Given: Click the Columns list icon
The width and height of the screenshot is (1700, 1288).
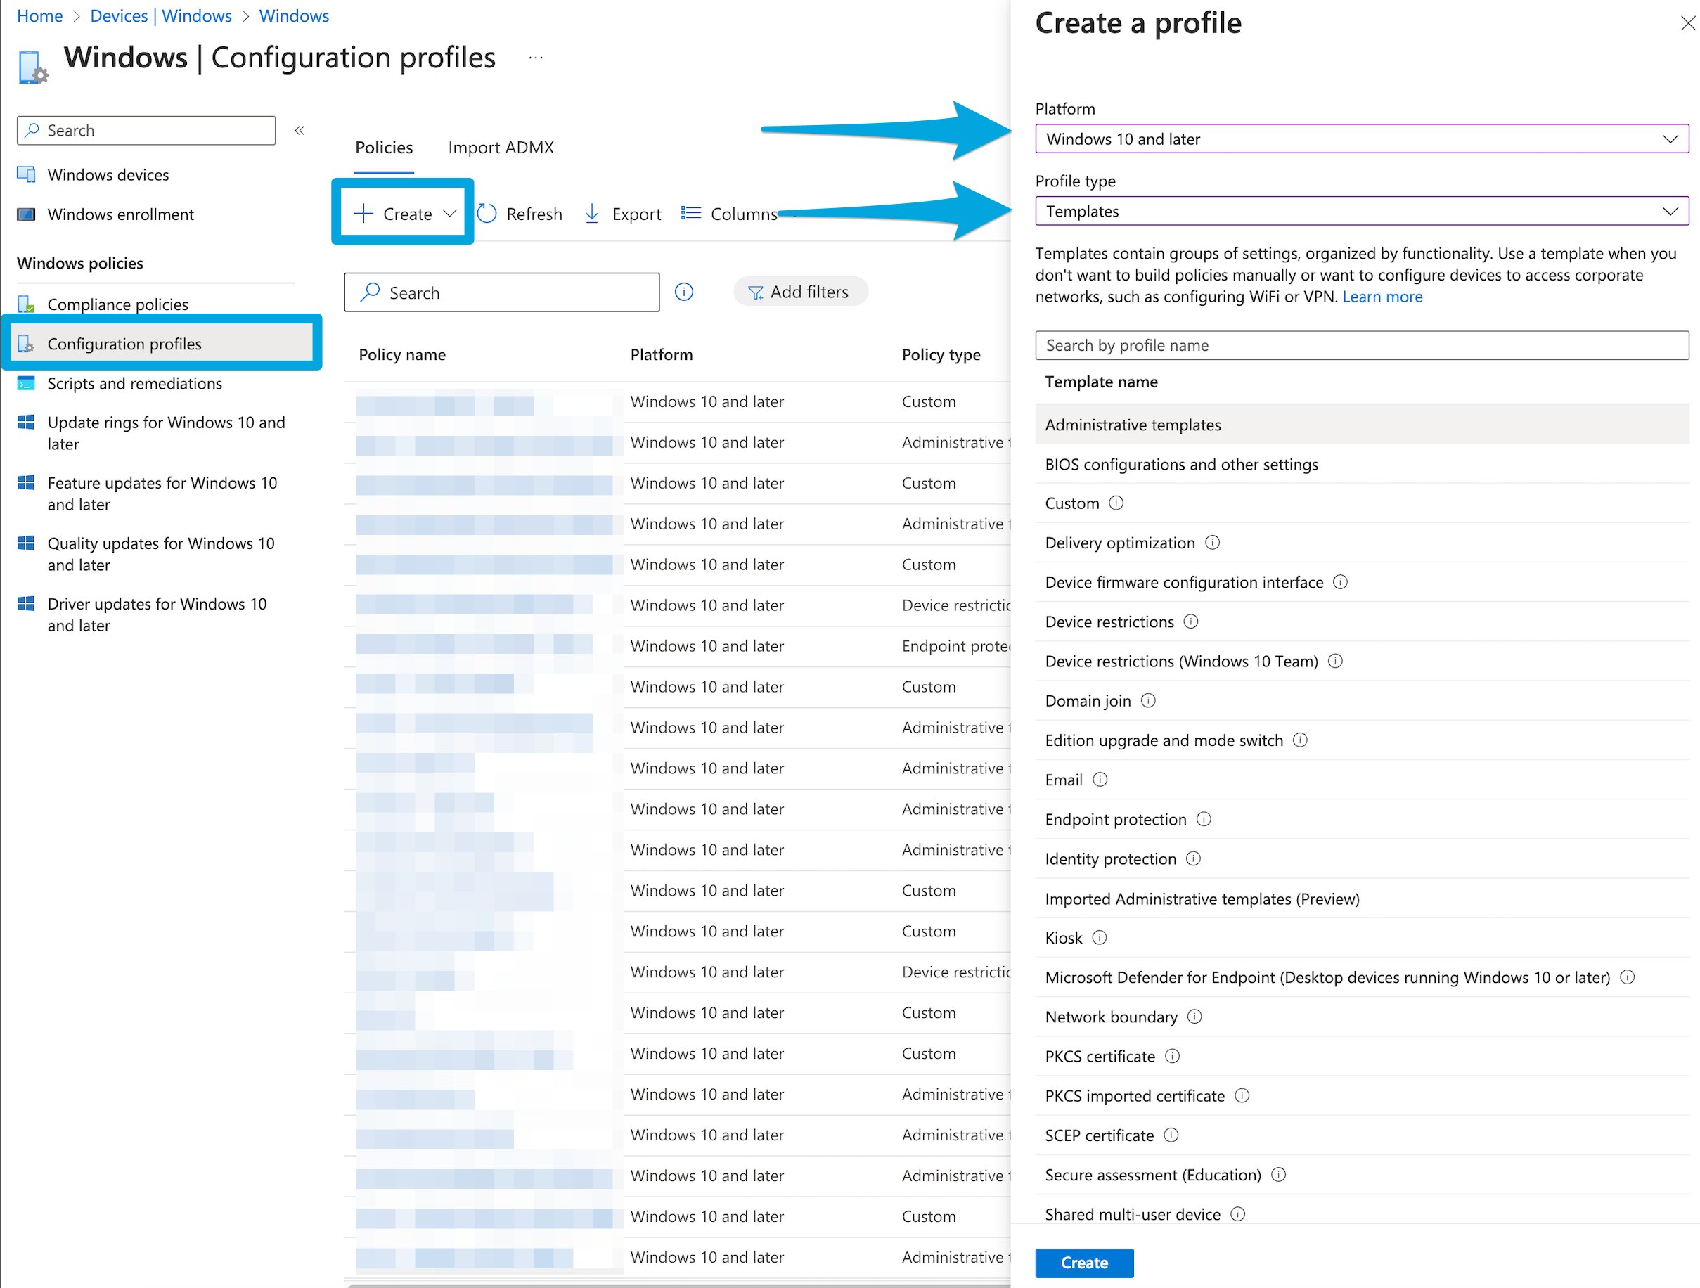Looking at the screenshot, I should (x=691, y=213).
